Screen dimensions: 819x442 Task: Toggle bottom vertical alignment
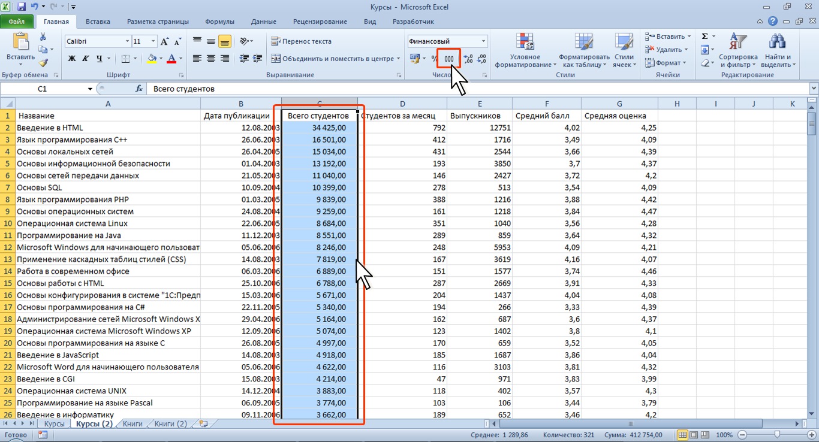point(225,41)
